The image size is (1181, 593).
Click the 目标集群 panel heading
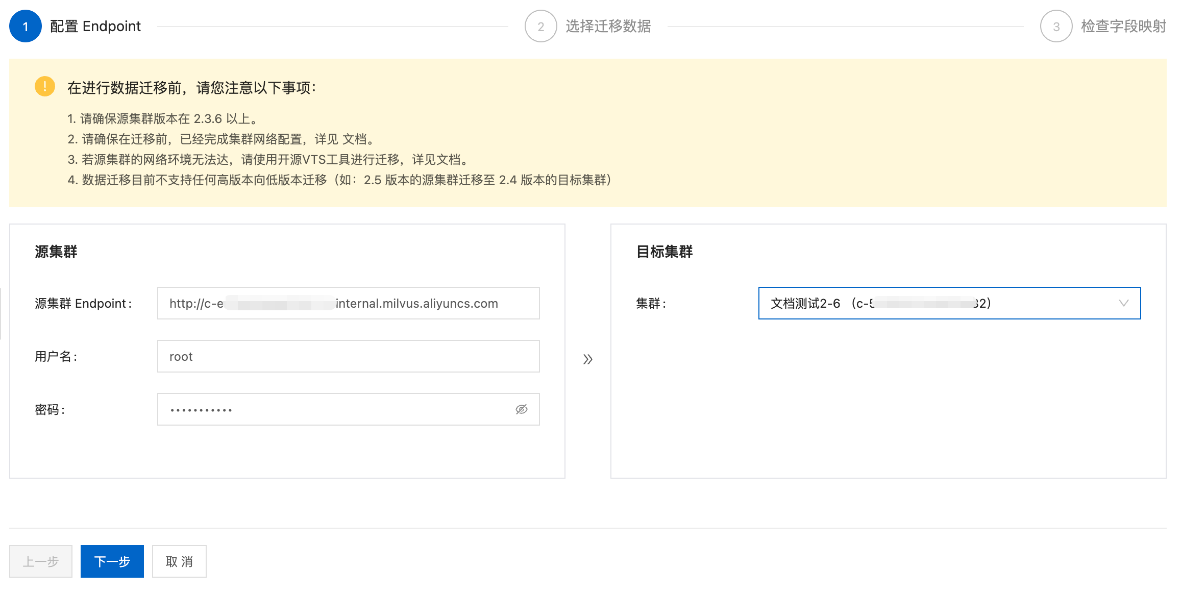coord(664,252)
